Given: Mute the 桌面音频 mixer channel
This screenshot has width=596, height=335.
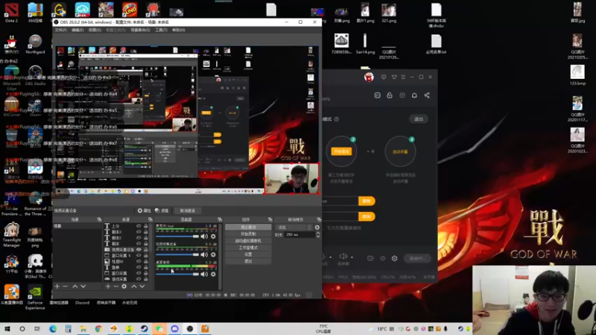Looking at the screenshot, I should (204, 274).
